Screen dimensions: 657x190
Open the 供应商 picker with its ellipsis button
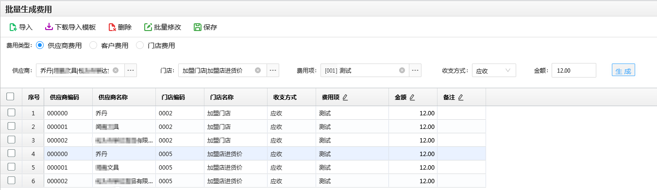coord(131,70)
